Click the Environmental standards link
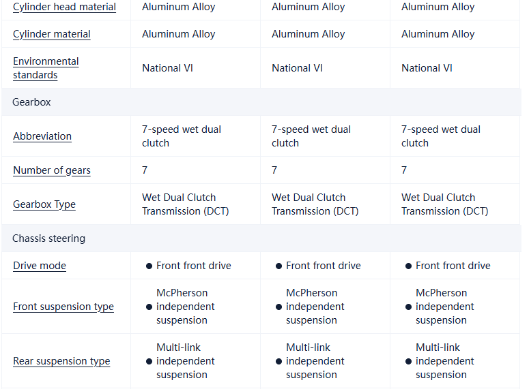Viewport: 529px width, 389px height. click(46, 68)
